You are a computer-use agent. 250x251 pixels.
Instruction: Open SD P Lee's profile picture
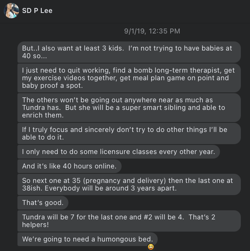(x=11, y=11)
